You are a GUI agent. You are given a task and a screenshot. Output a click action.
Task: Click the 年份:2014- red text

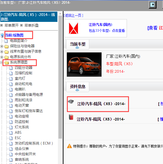tap(115, 71)
